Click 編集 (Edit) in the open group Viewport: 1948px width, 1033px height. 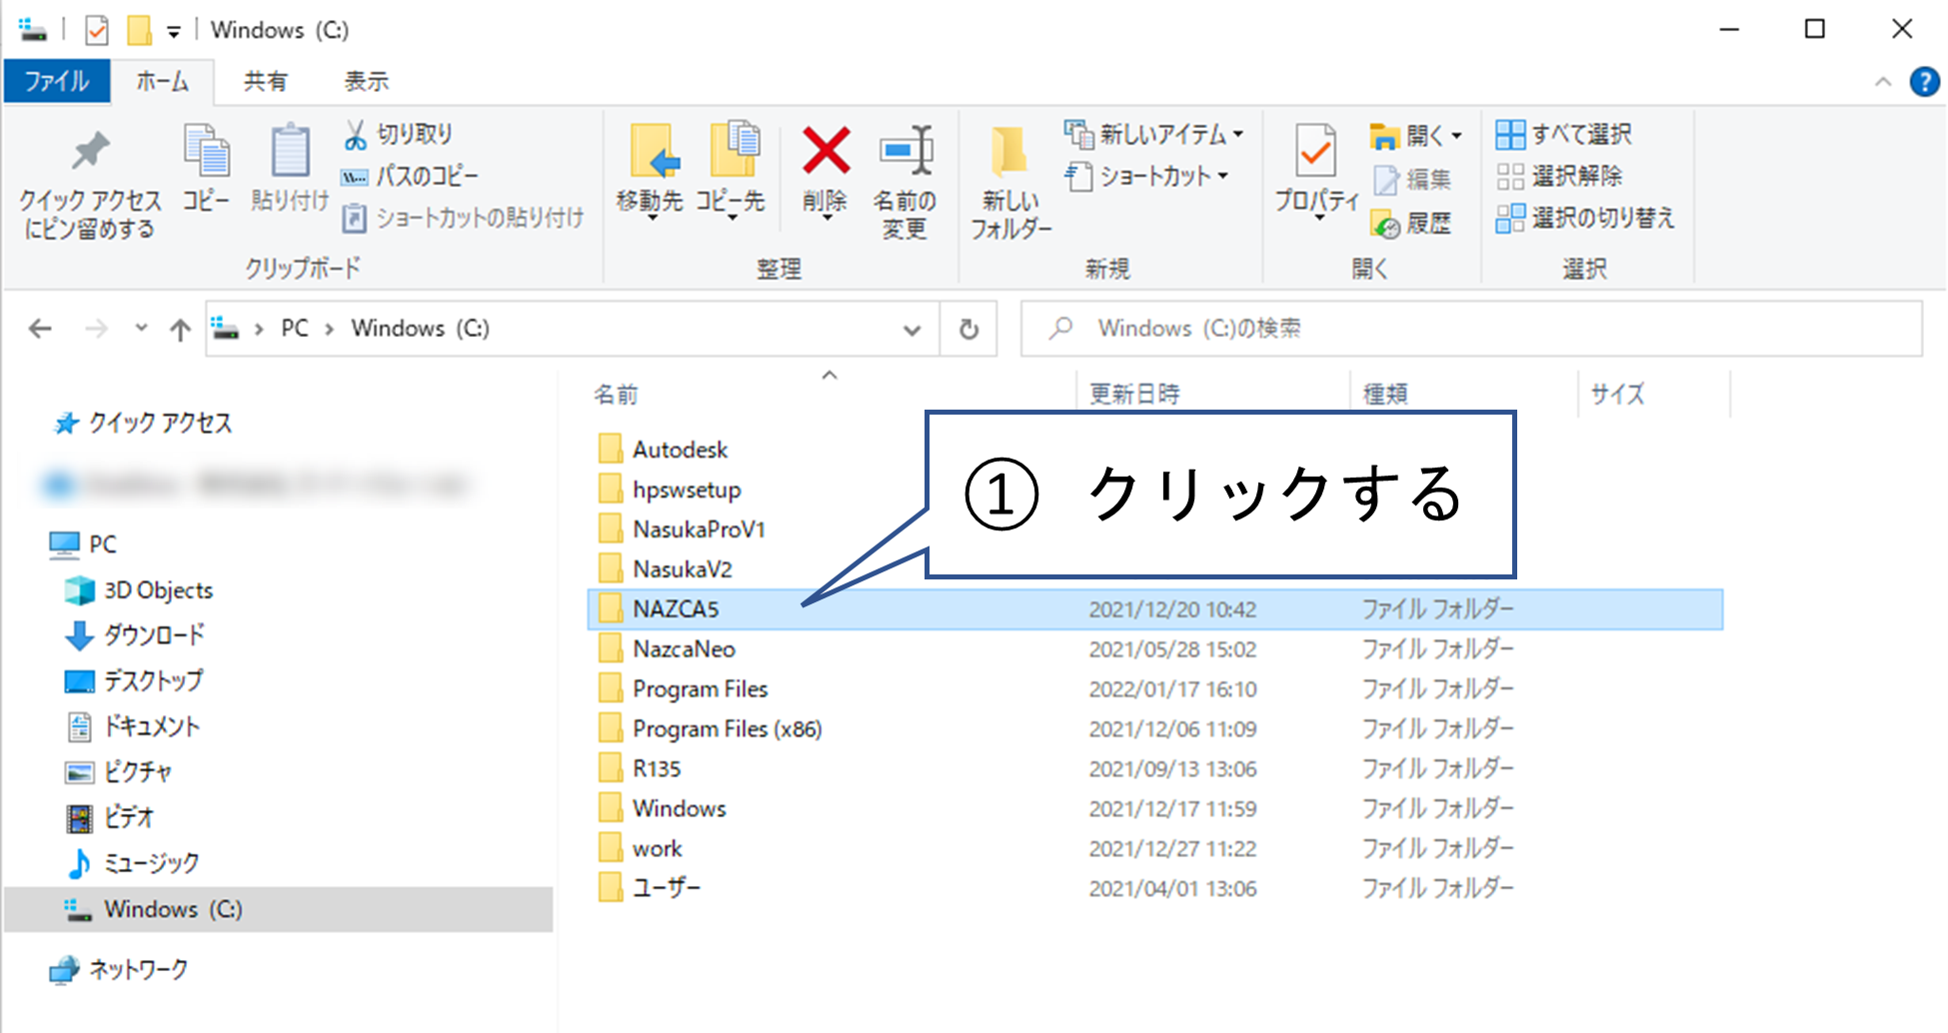point(1413,180)
